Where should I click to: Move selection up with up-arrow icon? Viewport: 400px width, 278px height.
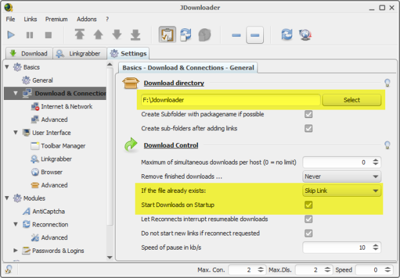click(98, 34)
